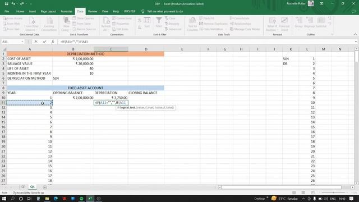The height and width of the screenshot is (202, 359).
Task: Select the column C header
Action: (111, 49)
